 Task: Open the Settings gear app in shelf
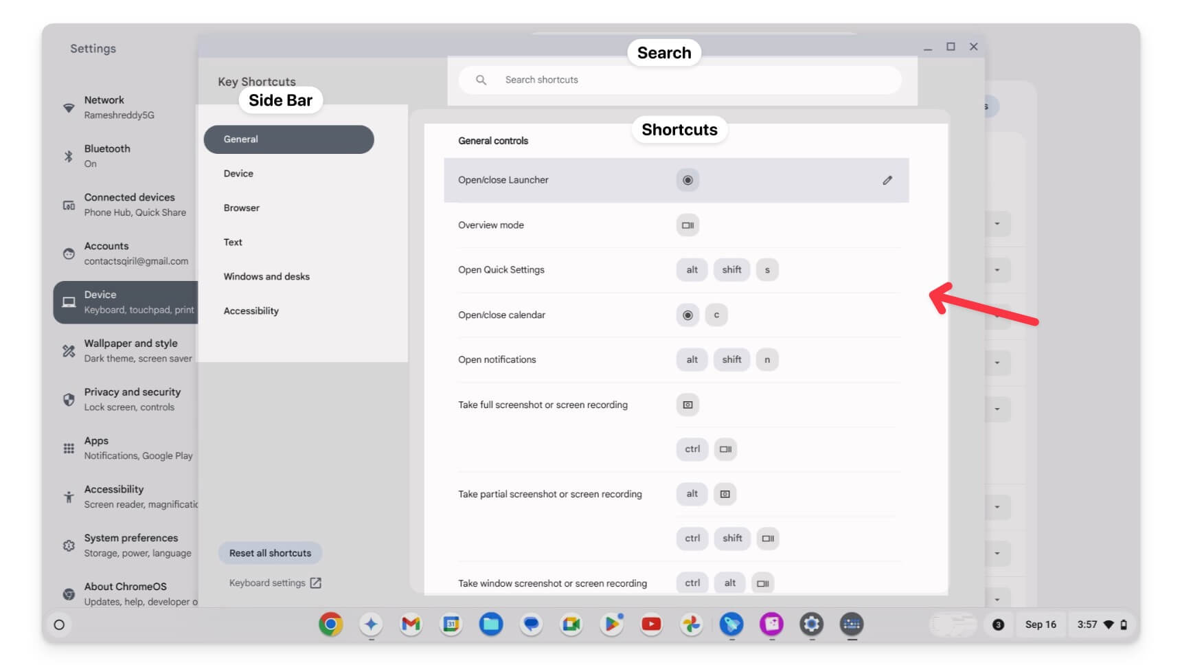click(812, 624)
